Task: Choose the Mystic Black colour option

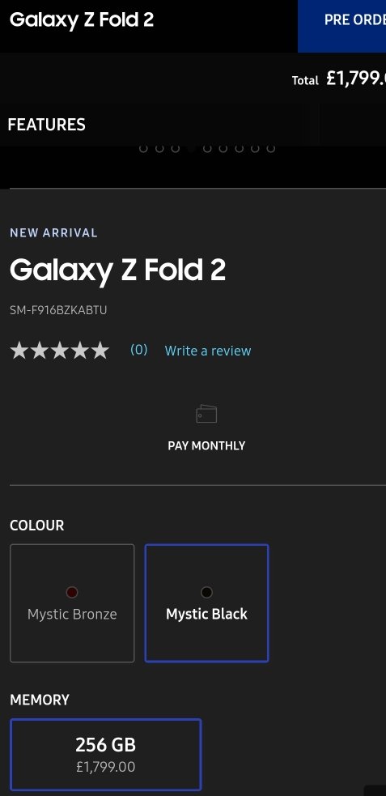Action: [206, 603]
